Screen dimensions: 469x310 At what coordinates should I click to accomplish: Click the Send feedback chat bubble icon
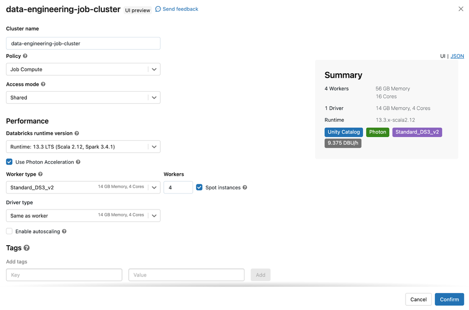[x=158, y=9]
